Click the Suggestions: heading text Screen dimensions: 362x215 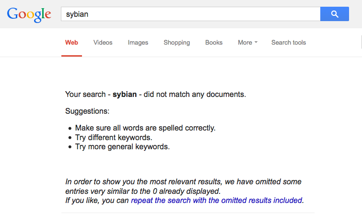87,111
